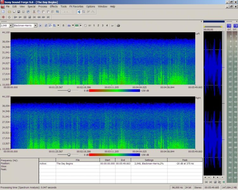Select the Magnify tool
Image resolution: width=238 pixels, height=190 pixels.
pyautogui.click(x=84, y=12)
